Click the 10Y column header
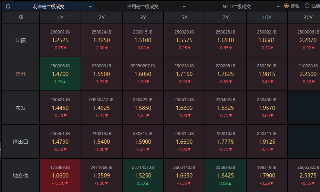The width and height of the screenshot is (320, 192). [267, 17]
